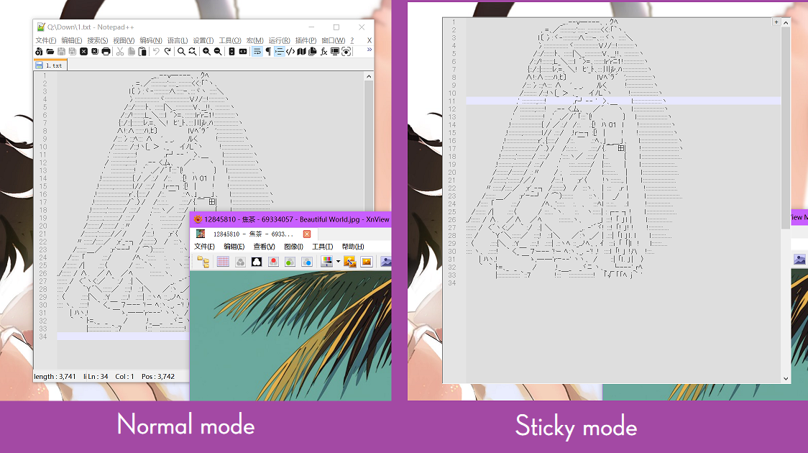The height and width of the screenshot is (453, 808).
Task: Open 设置(T) menu in Notepad++
Action: pos(203,40)
